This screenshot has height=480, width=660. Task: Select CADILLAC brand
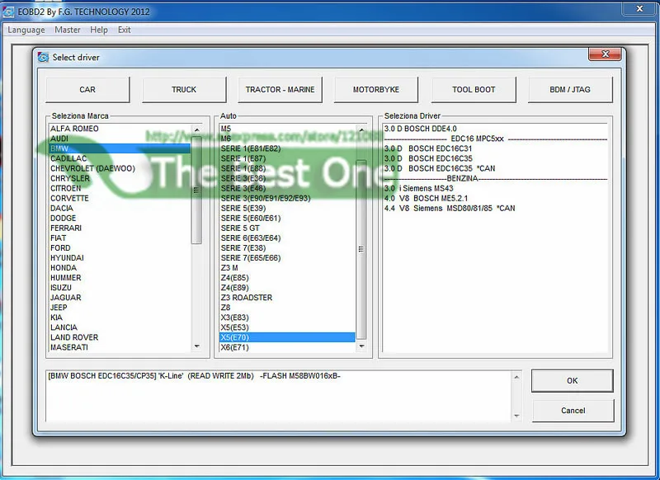click(120, 158)
